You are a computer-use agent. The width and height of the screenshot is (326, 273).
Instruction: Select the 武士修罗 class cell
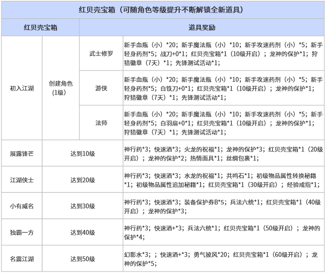(101, 53)
